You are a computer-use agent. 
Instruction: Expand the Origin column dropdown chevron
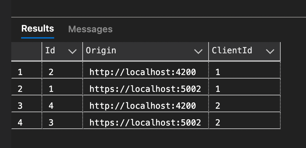click(x=198, y=51)
